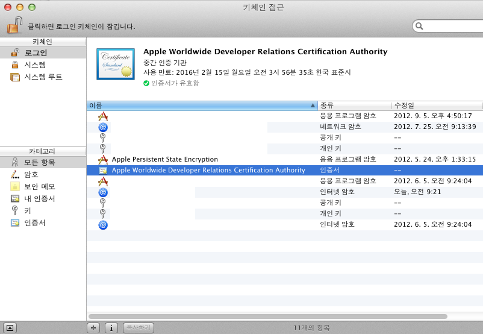Click application icon of row dated 2012. 6. 5. 응용 프로그램 암호
The width and height of the screenshot is (483, 334).
pyautogui.click(x=103, y=181)
